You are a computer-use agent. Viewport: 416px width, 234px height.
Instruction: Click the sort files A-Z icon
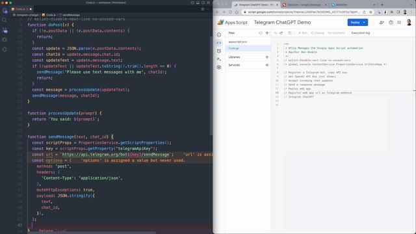[260, 33]
